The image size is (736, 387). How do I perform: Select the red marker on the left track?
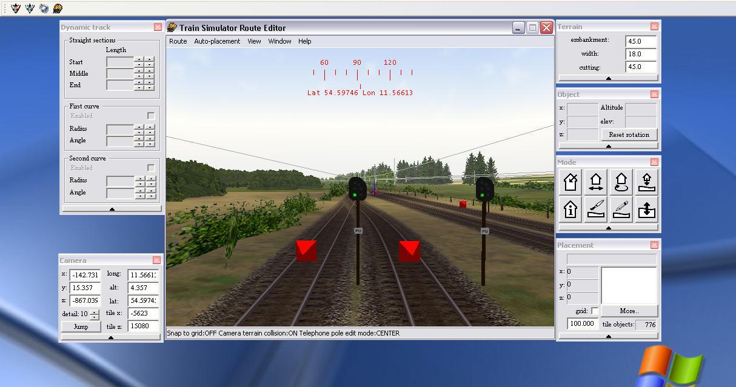coord(306,251)
